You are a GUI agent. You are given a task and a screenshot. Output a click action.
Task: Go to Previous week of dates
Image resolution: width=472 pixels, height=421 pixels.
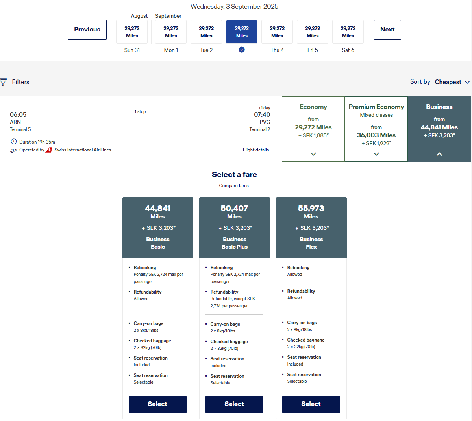pos(87,30)
